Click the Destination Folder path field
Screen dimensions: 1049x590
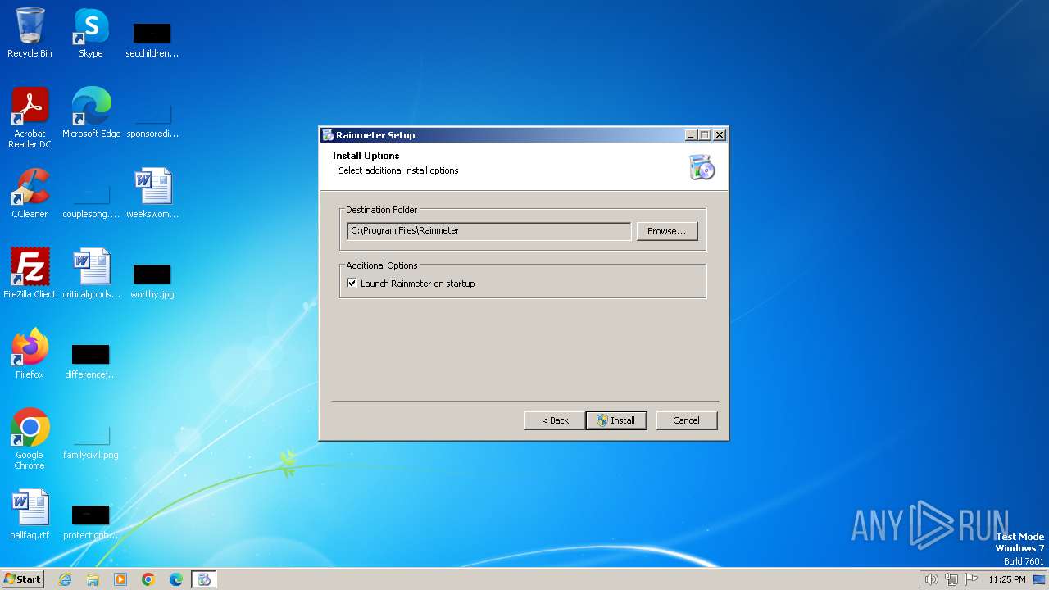click(489, 231)
